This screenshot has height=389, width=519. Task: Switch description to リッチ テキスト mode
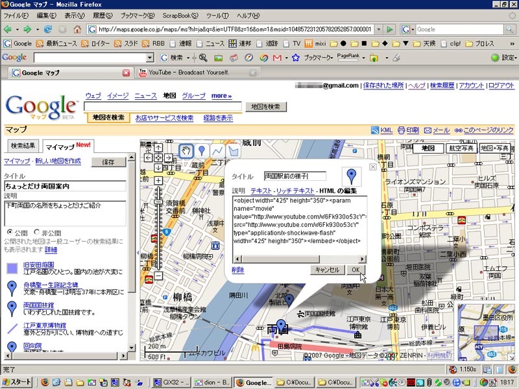(x=295, y=191)
